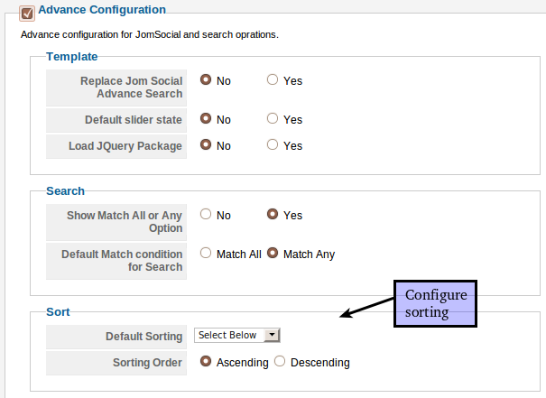Image resolution: width=546 pixels, height=398 pixels.
Task: Select Yes for Show Match All or Any Option
Action: click(x=273, y=215)
